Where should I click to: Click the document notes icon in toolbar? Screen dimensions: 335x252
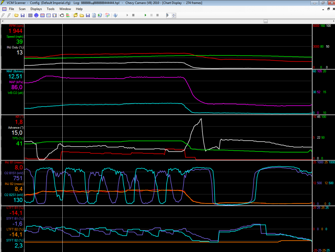pos(94,15)
